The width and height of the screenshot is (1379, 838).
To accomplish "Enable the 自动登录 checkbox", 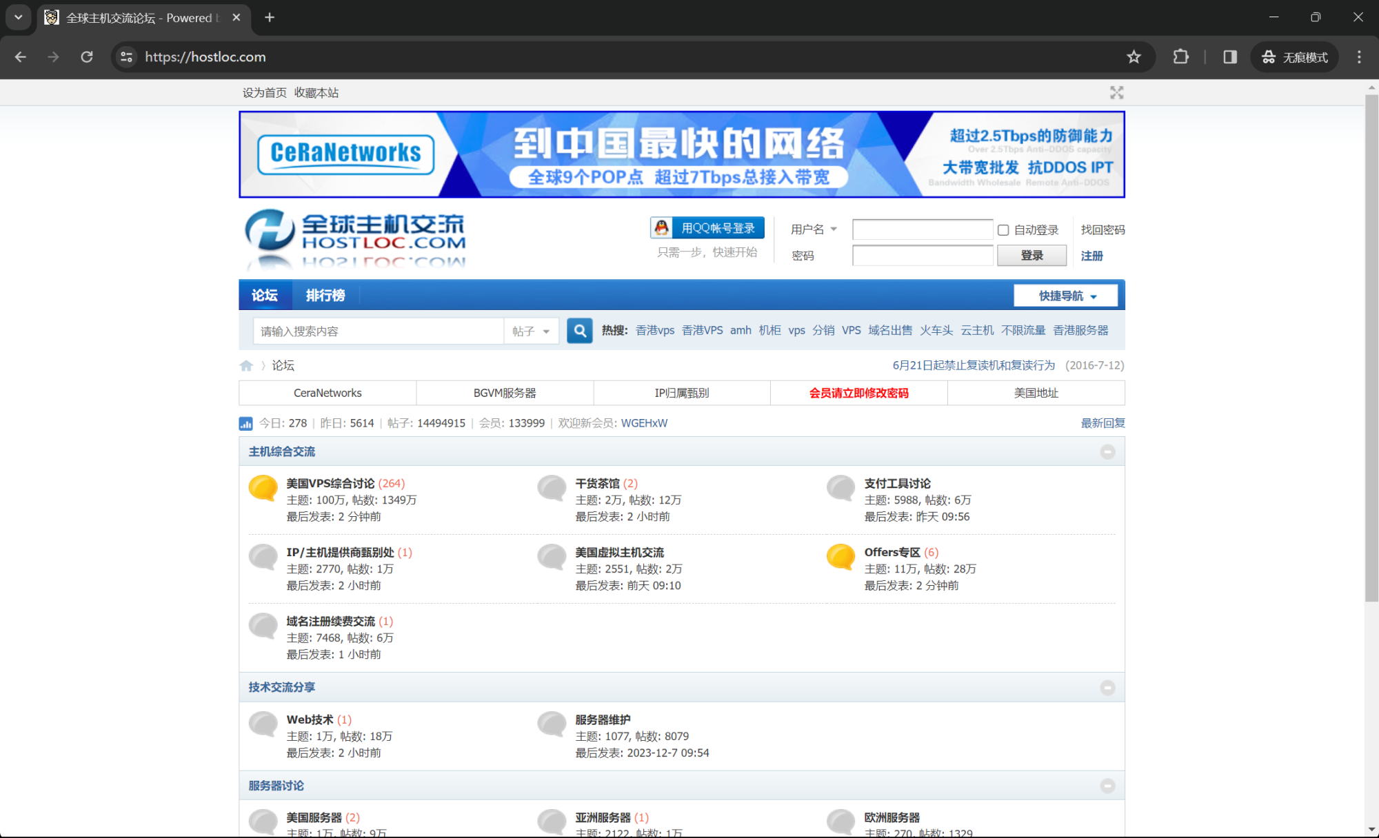I will click(x=1003, y=229).
